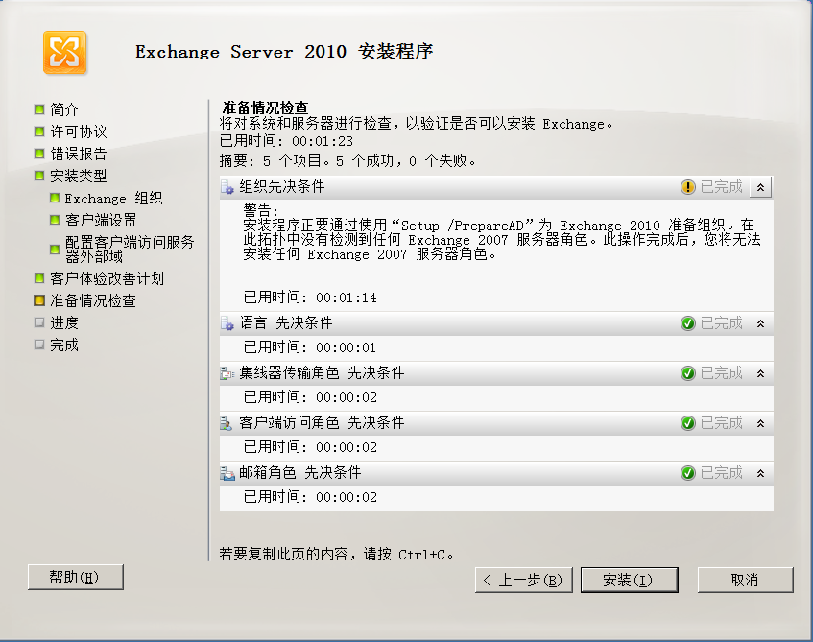The height and width of the screenshot is (642, 813).
Task: Click the gray step marker beside 进度
Action: [39, 322]
